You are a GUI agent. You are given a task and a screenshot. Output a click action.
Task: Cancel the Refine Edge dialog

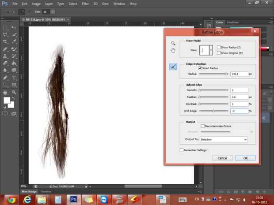pos(222,158)
